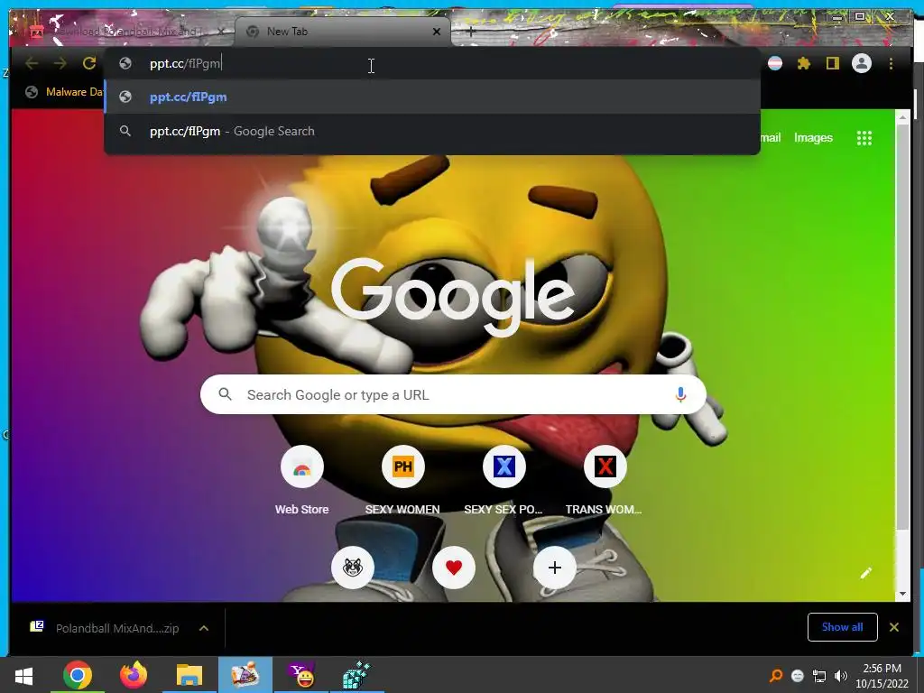Expand the download item chevron menu
The height and width of the screenshot is (693, 924).
[204, 628]
